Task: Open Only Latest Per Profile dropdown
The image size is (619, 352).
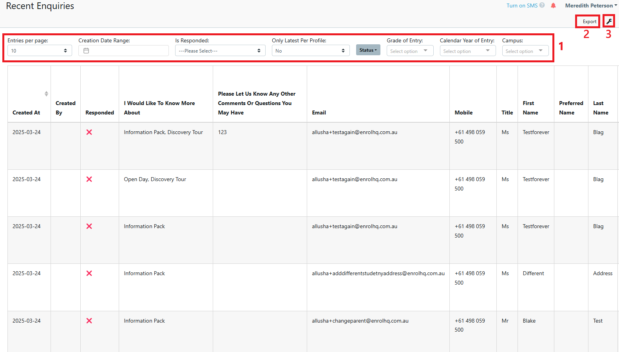Action: 310,51
